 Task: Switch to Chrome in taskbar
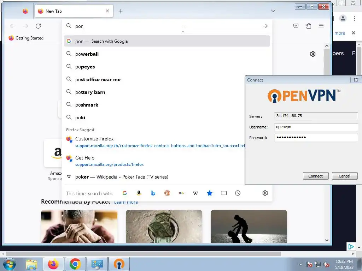(x=75, y=264)
